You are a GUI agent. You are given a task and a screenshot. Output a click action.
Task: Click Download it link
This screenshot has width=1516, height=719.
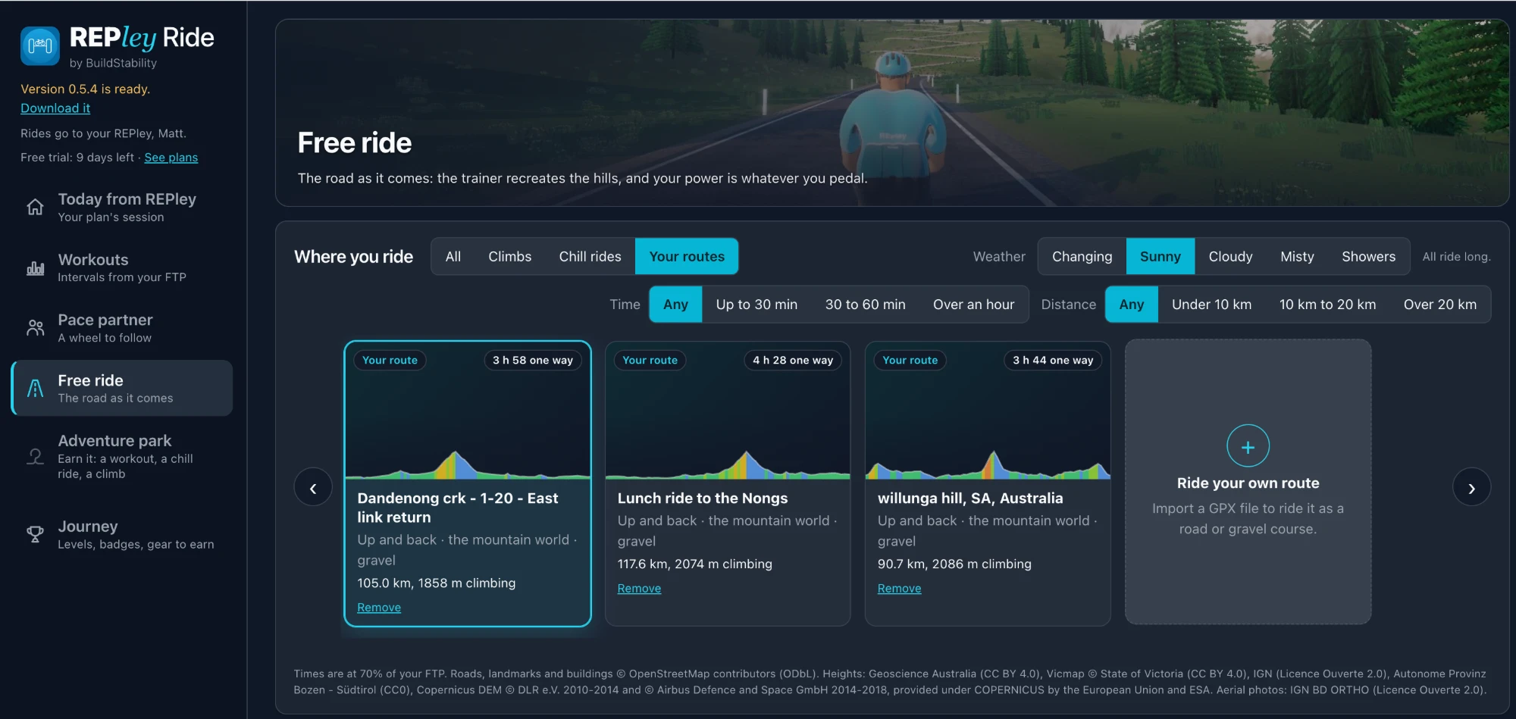pos(55,108)
